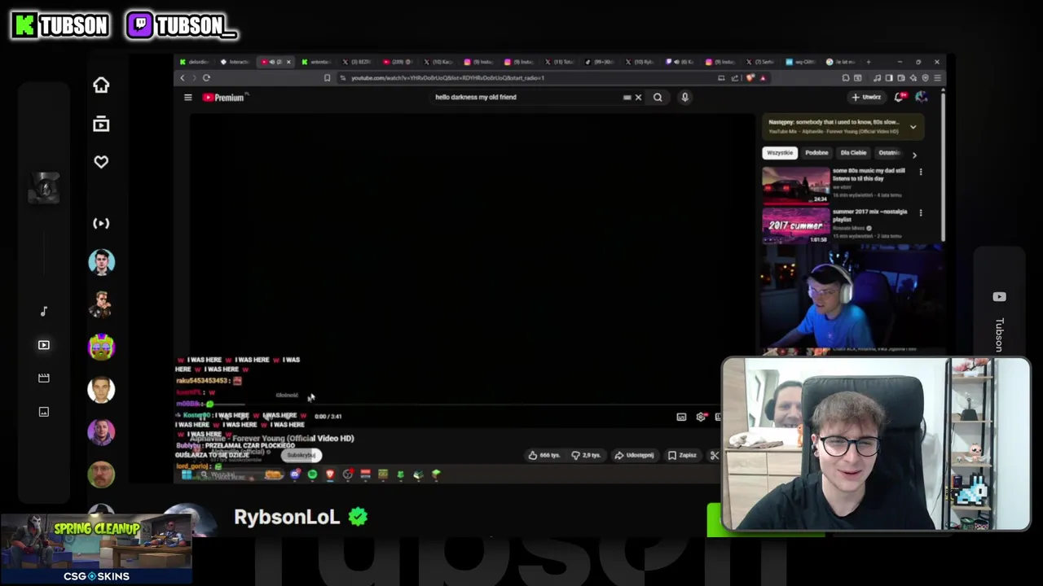Viewport: 1043px width, 586px height.
Task: Select the Wszystkie filter chip
Action: 780,153
